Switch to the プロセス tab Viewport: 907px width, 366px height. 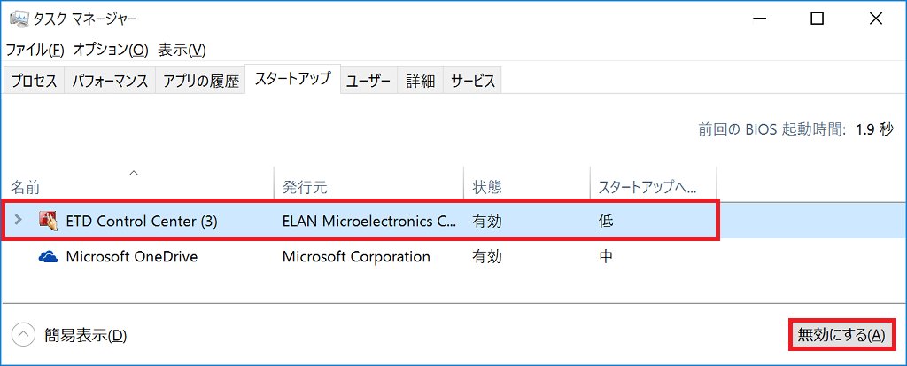[35, 81]
